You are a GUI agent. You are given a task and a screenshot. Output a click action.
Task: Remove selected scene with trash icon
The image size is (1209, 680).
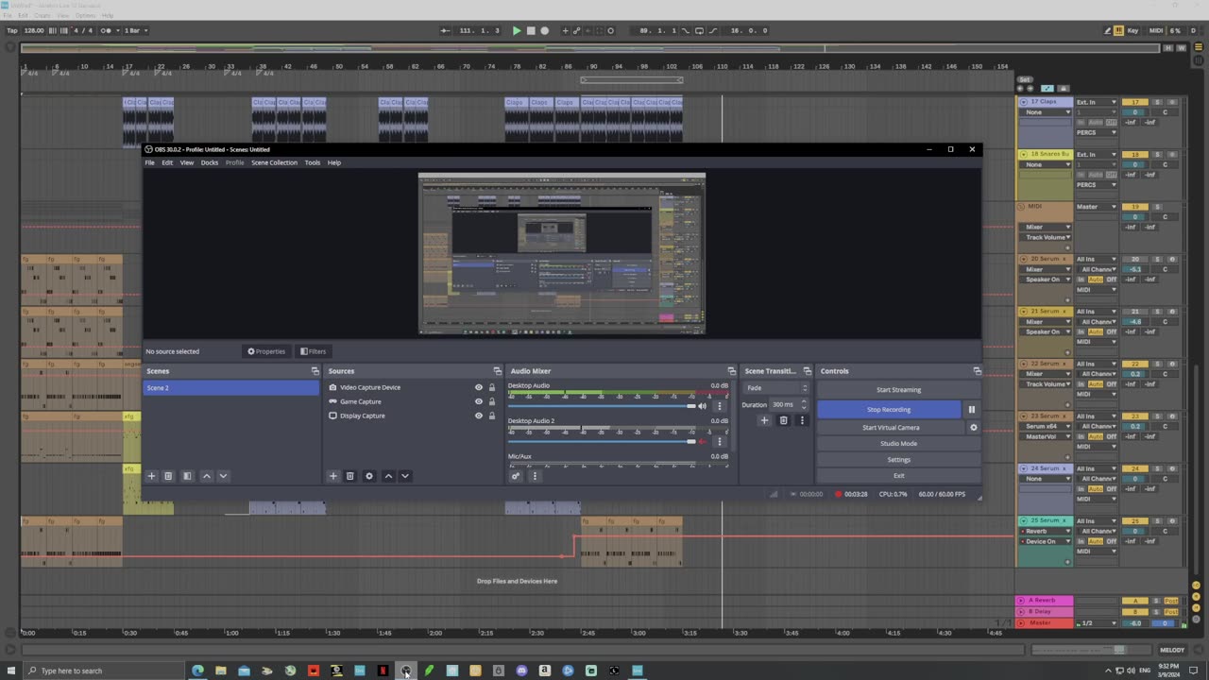coord(168,476)
